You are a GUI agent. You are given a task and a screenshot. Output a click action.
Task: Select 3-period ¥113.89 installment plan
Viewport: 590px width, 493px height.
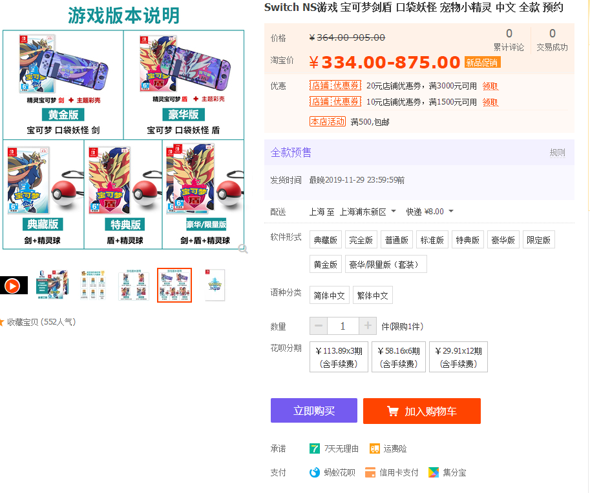pos(339,357)
